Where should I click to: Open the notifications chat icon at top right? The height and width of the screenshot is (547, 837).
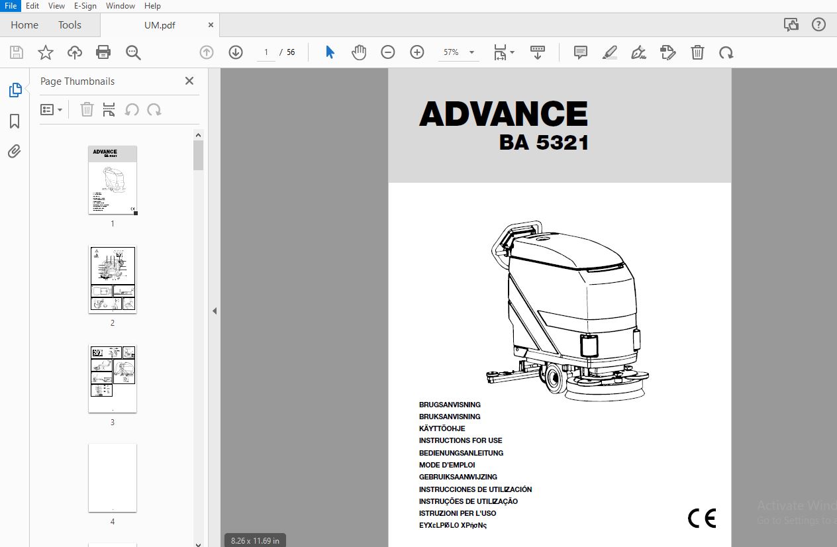(791, 25)
